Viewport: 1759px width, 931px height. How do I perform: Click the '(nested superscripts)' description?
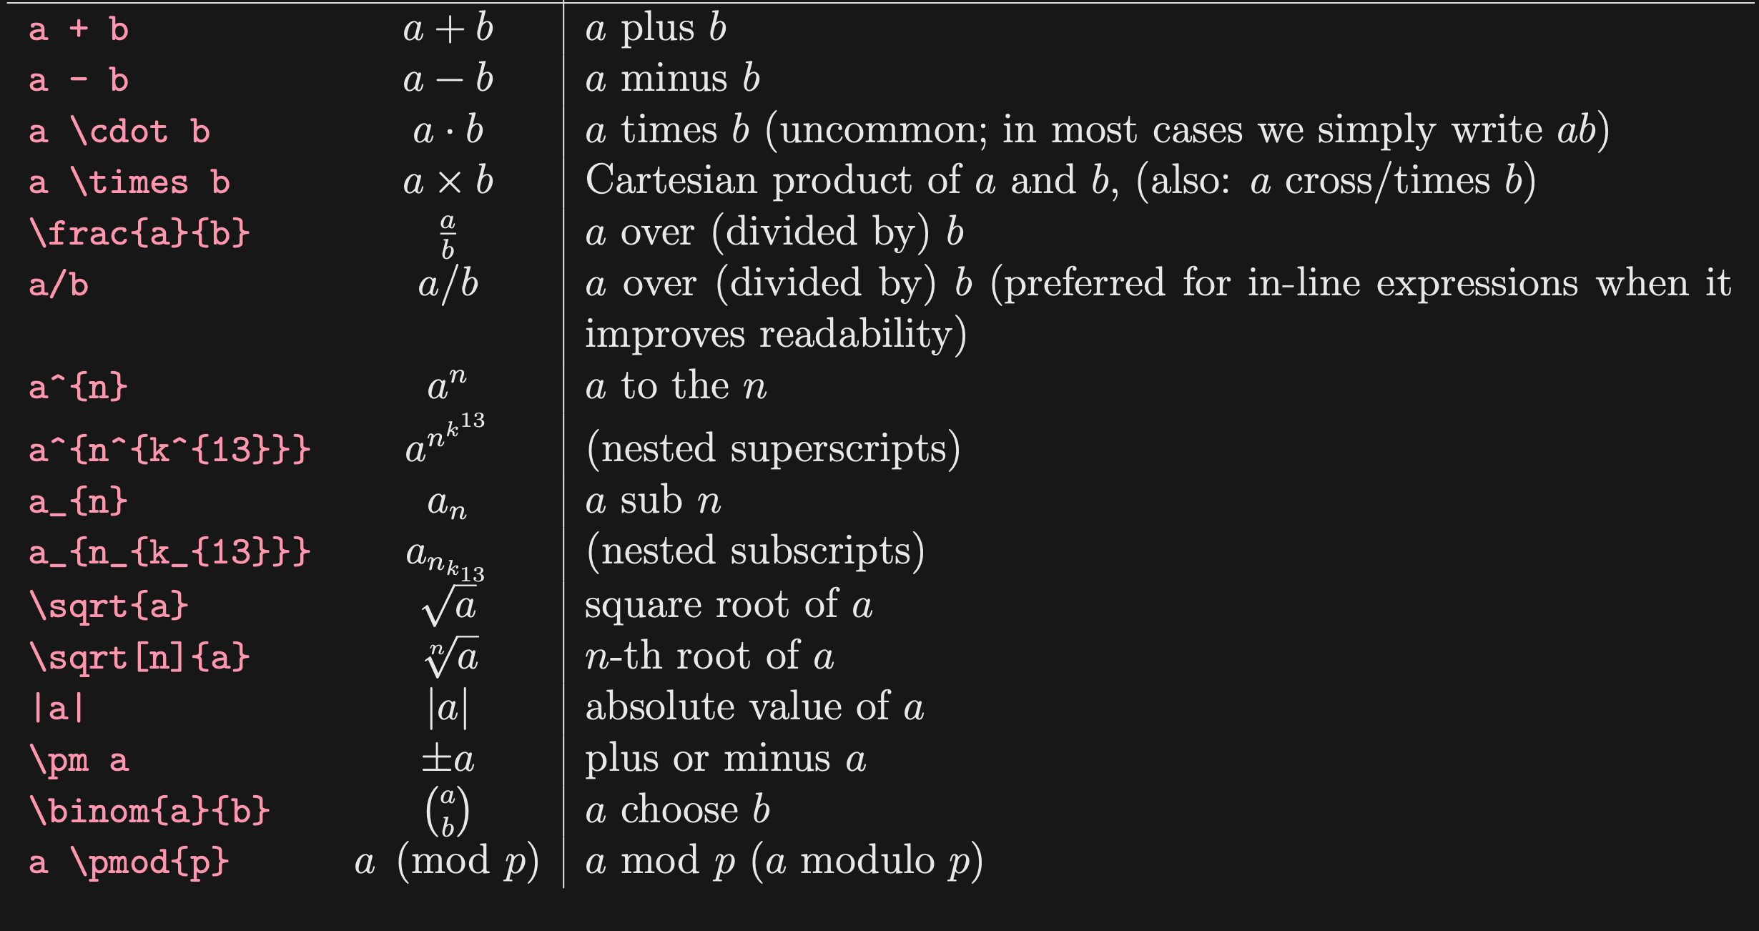pos(773,448)
